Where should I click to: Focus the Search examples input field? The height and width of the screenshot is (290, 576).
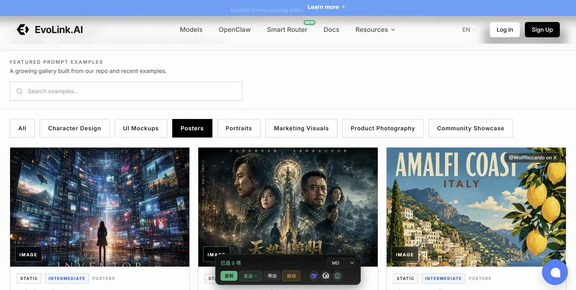(126, 91)
